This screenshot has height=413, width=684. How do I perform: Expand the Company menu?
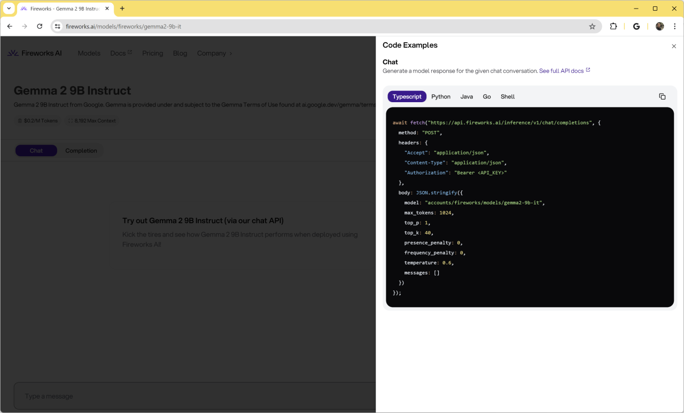pos(215,53)
